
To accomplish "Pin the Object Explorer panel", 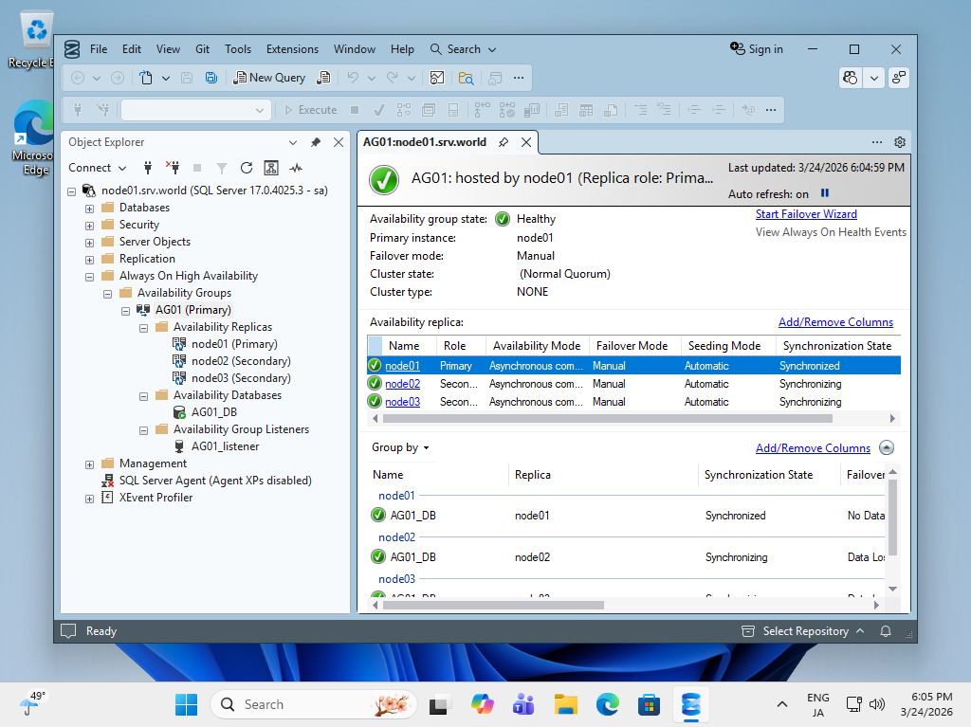I will coord(315,142).
